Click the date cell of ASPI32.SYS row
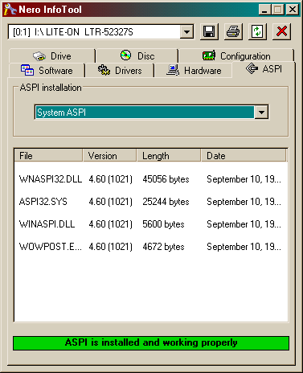 pyautogui.click(x=244, y=202)
